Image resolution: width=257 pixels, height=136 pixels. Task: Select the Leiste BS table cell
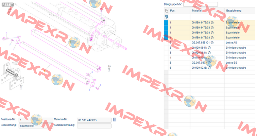(x=232, y=63)
